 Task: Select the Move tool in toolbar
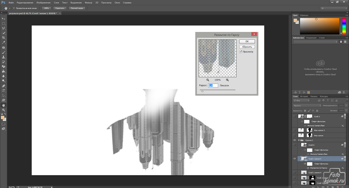pyautogui.click(x=3, y=18)
